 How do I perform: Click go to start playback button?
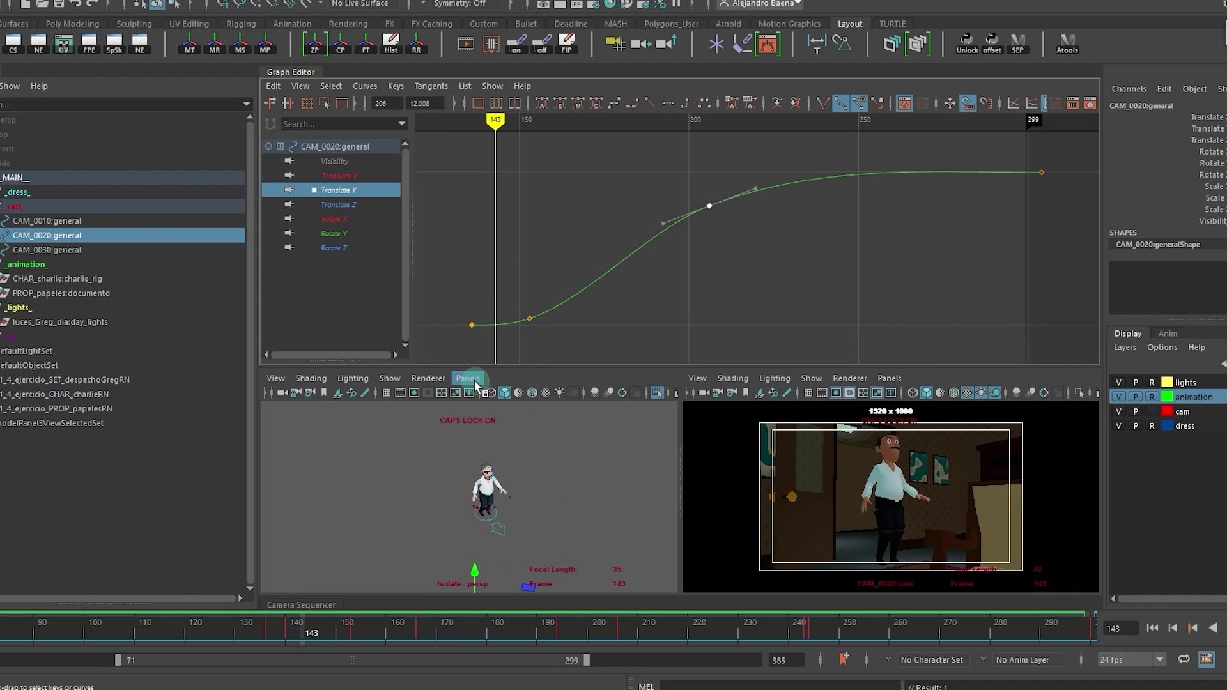1152,628
